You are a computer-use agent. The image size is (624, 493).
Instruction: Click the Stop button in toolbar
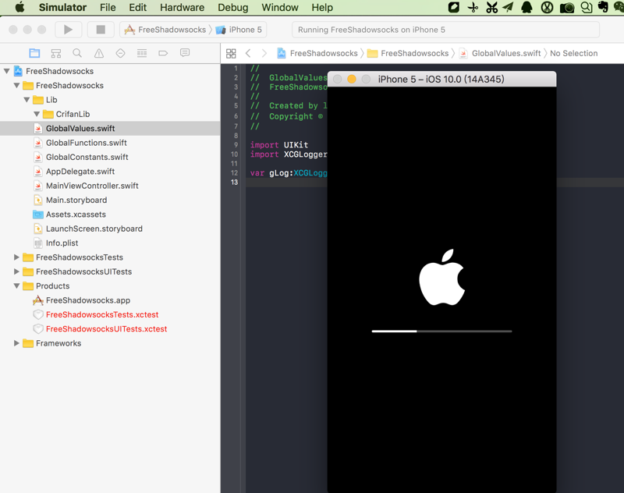[x=100, y=30]
